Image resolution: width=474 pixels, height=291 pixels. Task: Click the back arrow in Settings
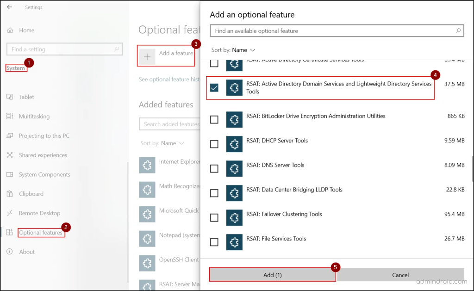pos(9,7)
